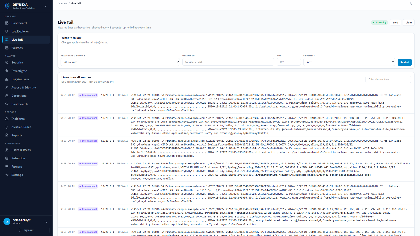Select the Live Tail menu item
Viewport: 420px width, 236px height.
tap(26, 40)
